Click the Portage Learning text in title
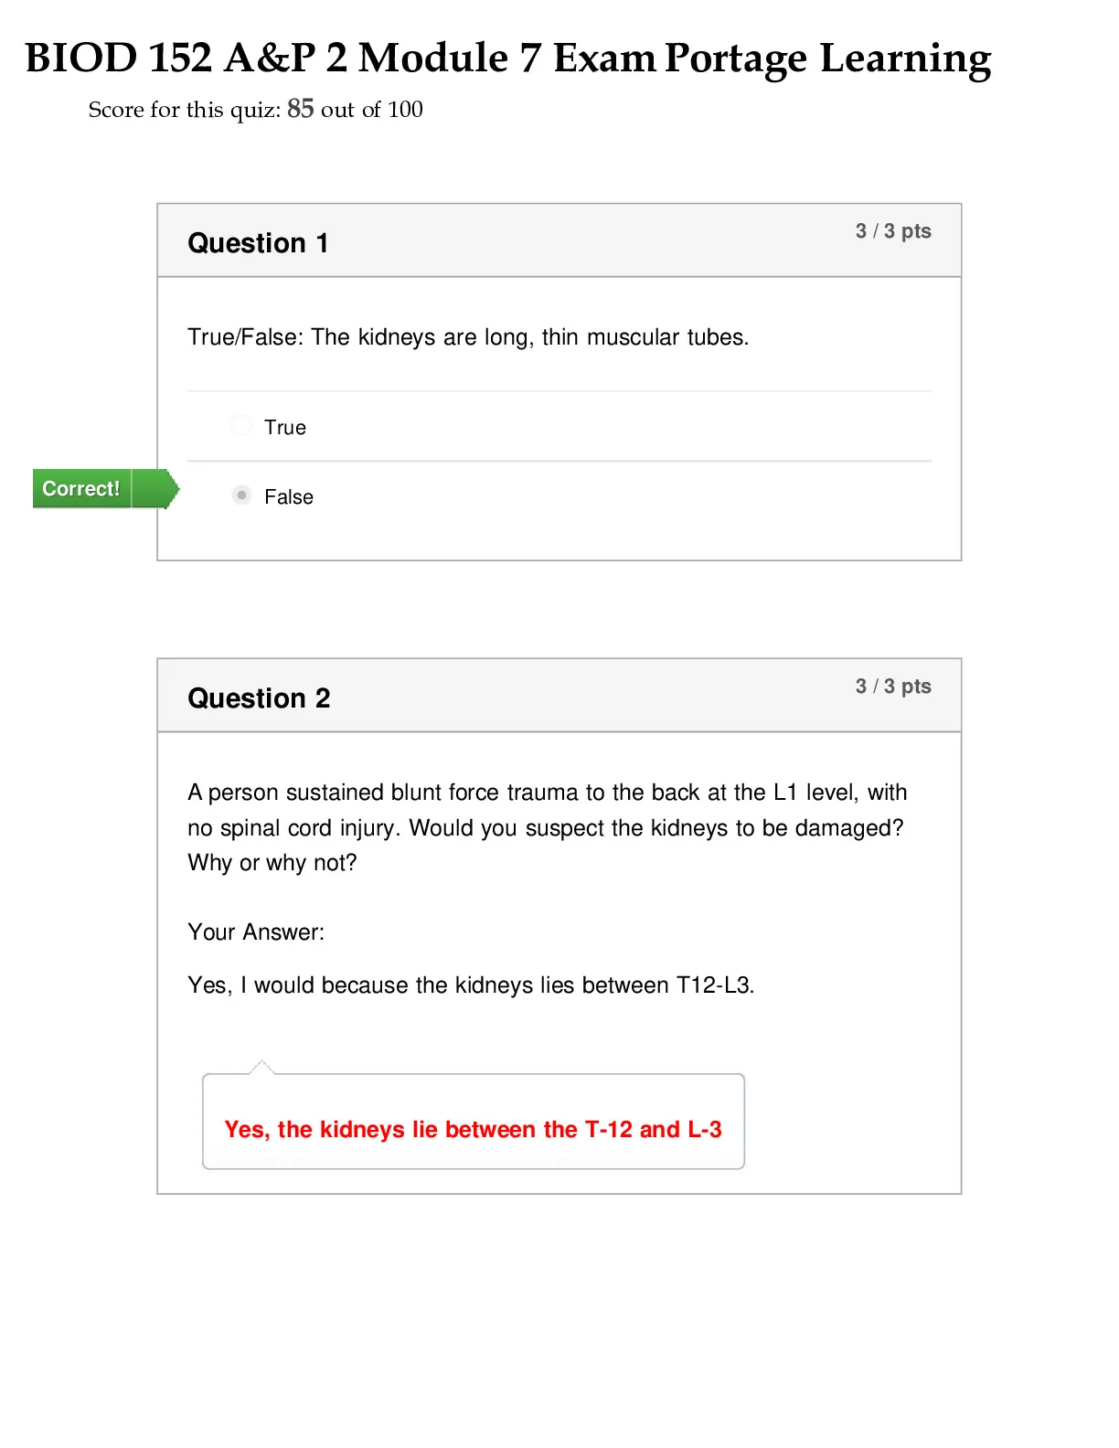The width and height of the screenshot is (1119, 1448). tap(827, 59)
